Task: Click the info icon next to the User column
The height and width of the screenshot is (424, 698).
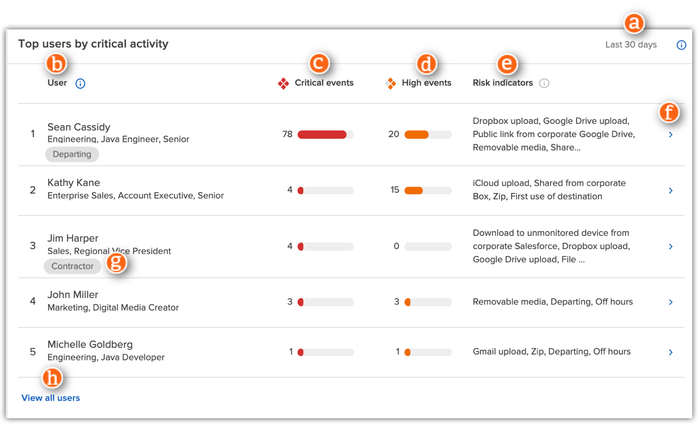Action: click(80, 83)
